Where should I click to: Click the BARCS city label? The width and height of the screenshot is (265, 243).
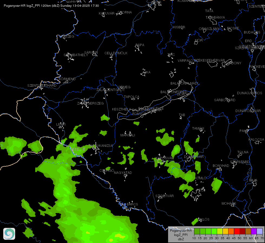point(132,204)
